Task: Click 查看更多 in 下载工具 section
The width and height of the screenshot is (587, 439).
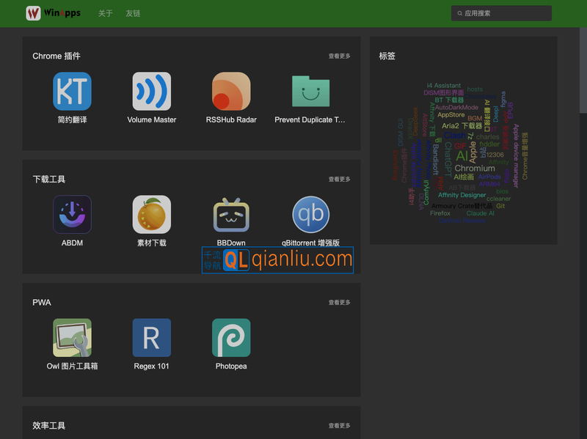Action: tap(339, 180)
